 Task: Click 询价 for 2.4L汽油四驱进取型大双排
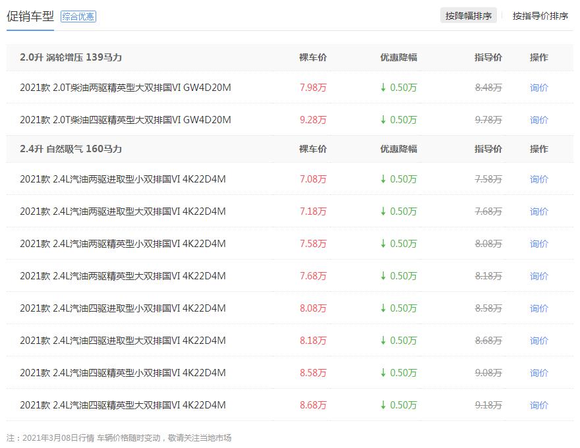538,341
